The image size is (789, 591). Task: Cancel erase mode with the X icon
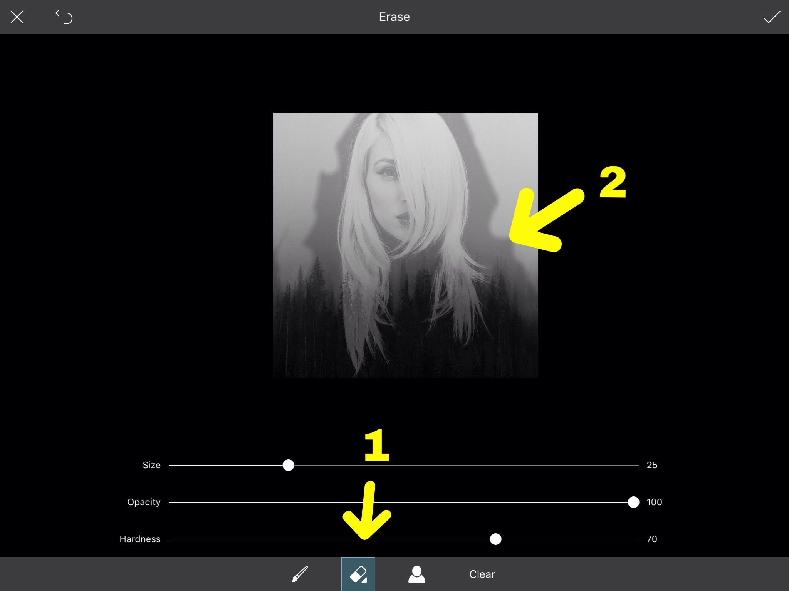[x=17, y=17]
